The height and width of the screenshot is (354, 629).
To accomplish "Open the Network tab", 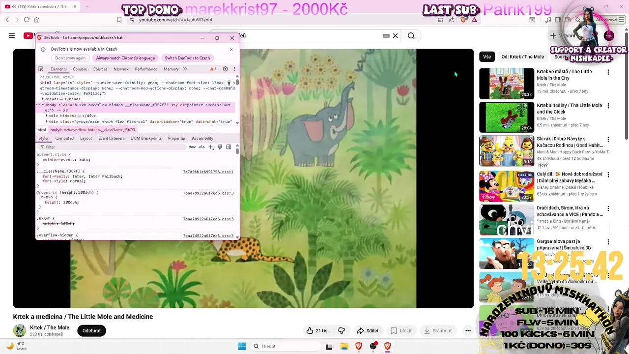I will pyautogui.click(x=121, y=69).
